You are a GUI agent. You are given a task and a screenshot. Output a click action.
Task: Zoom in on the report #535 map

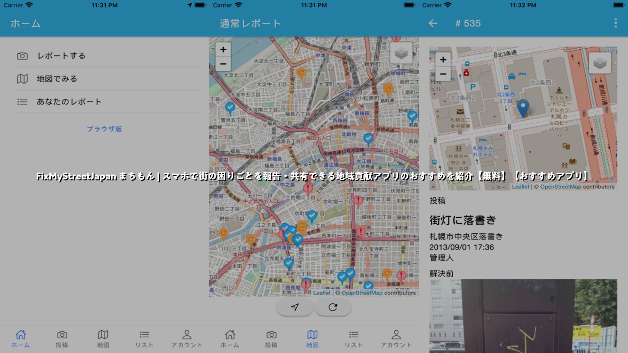pos(443,60)
